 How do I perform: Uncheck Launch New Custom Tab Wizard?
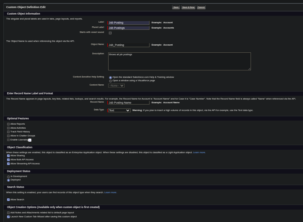click(x=8, y=217)
